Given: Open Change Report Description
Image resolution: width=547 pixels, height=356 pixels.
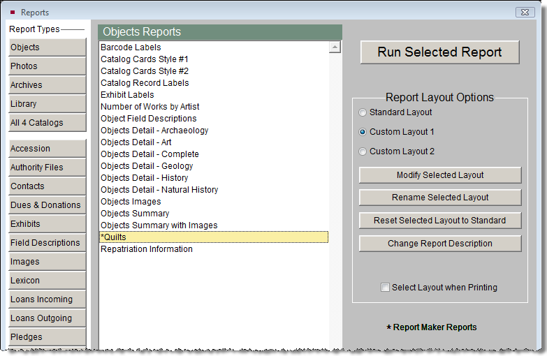Looking at the screenshot, I should pyautogui.click(x=439, y=244).
